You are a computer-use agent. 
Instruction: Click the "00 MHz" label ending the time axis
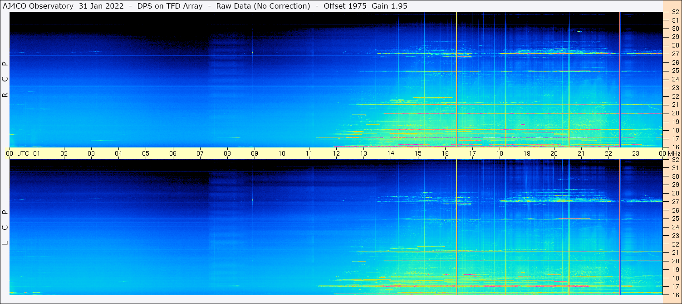[670, 153]
